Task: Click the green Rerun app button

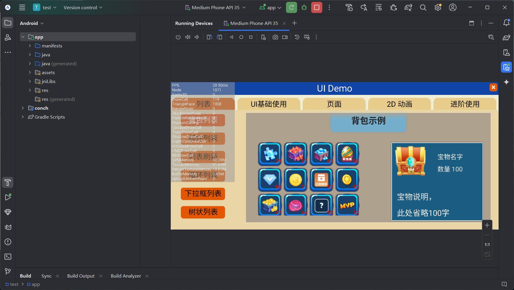Action: tap(291, 7)
